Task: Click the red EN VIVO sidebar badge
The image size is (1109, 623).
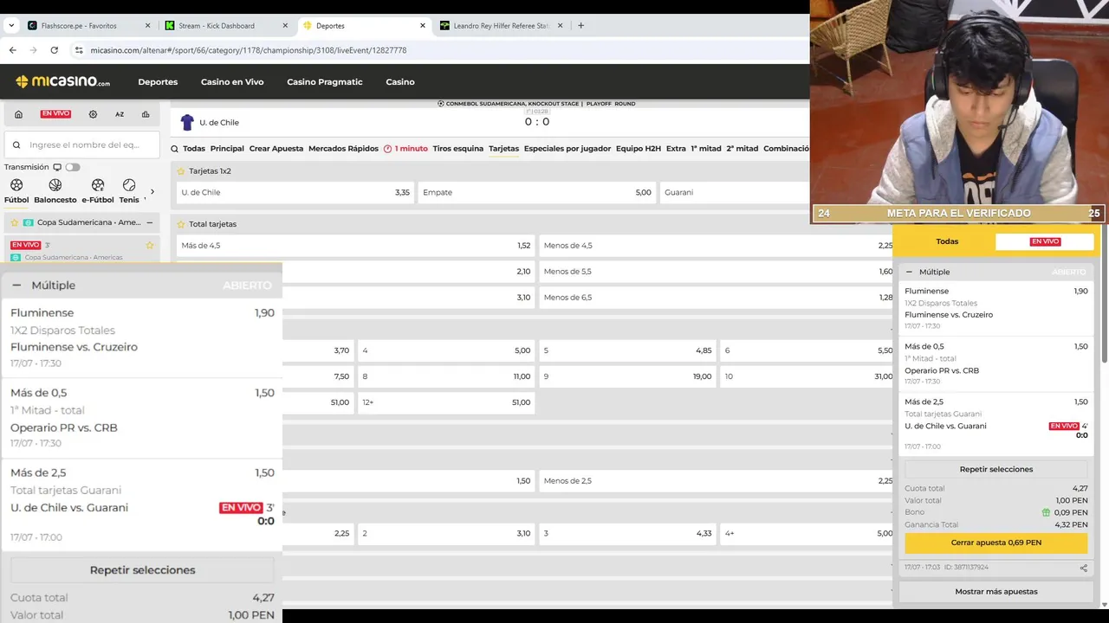Action: (x=55, y=114)
